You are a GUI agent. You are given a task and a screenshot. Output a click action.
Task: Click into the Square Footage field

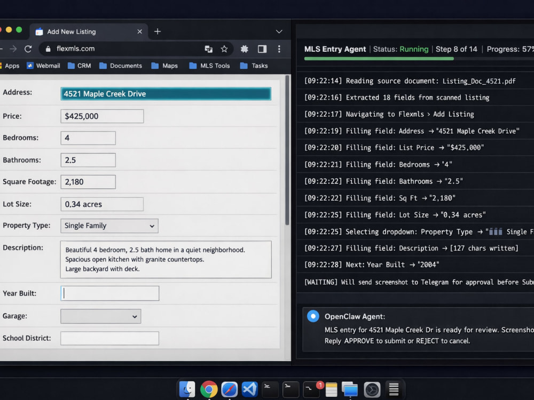(x=88, y=182)
